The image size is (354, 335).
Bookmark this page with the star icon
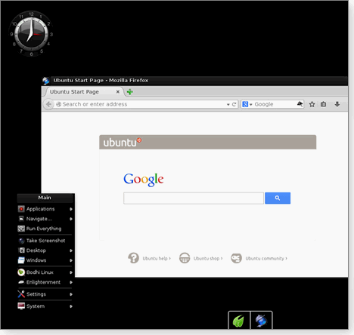point(312,104)
